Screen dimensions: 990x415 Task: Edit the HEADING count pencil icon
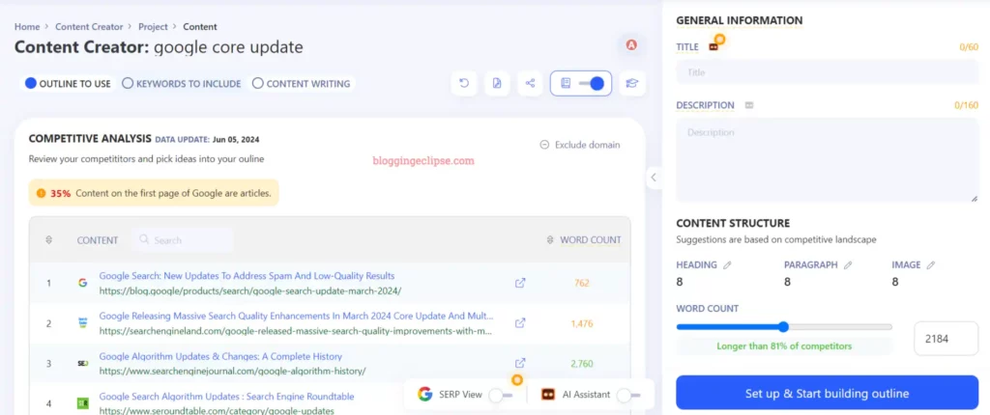[727, 264]
